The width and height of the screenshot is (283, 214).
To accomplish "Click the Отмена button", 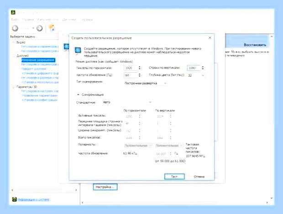I will coord(199,177).
